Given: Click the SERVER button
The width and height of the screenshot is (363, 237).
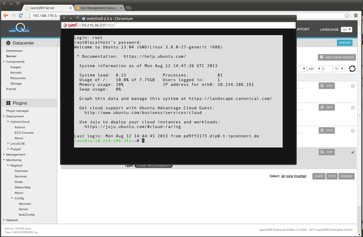Looking at the screenshot, I should tap(344, 43).
